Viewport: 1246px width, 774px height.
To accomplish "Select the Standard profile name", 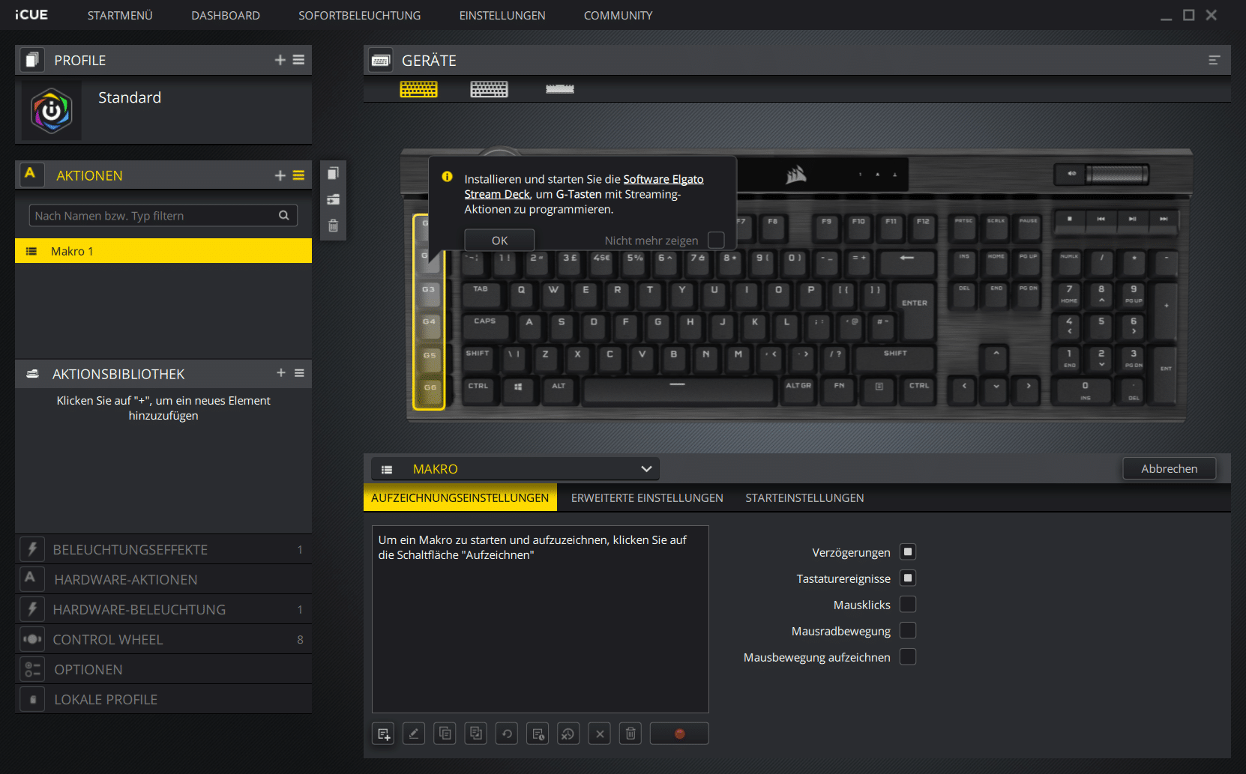I will click(130, 97).
